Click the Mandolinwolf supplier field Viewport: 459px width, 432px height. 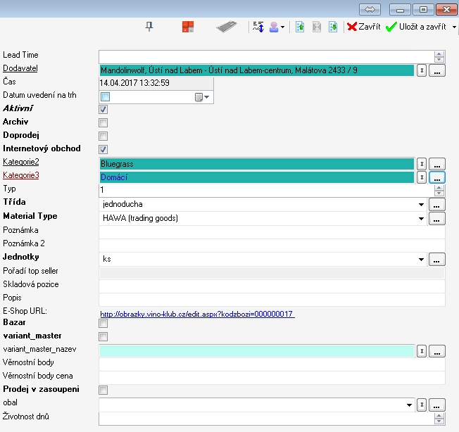point(257,70)
